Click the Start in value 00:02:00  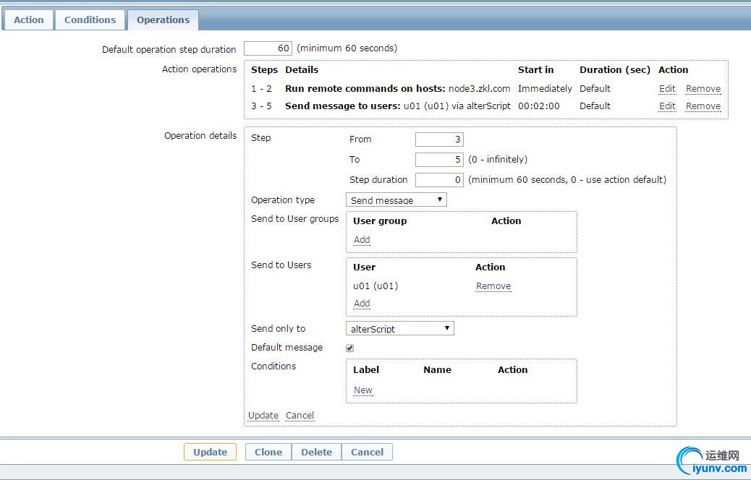pyautogui.click(x=539, y=106)
